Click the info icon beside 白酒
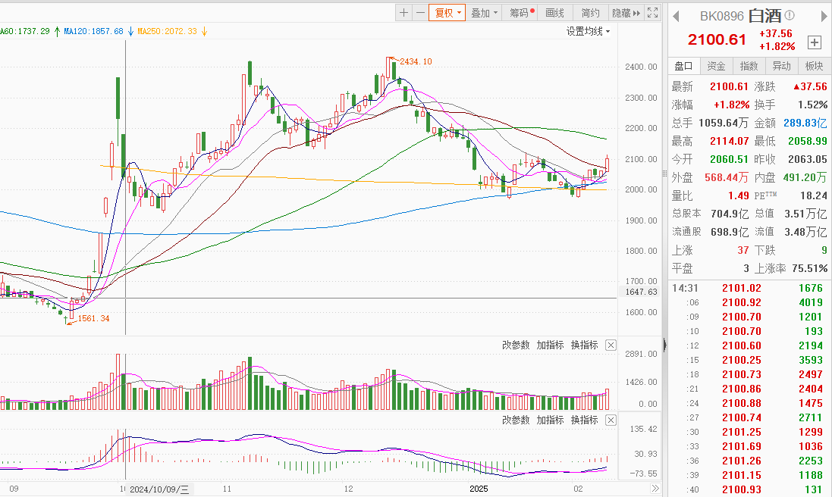 pos(790,15)
